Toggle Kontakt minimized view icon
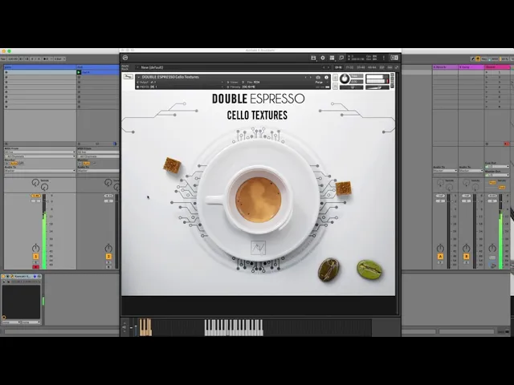Image resolution: width=514 pixels, height=385 pixels. pyautogui.click(x=341, y=58)
